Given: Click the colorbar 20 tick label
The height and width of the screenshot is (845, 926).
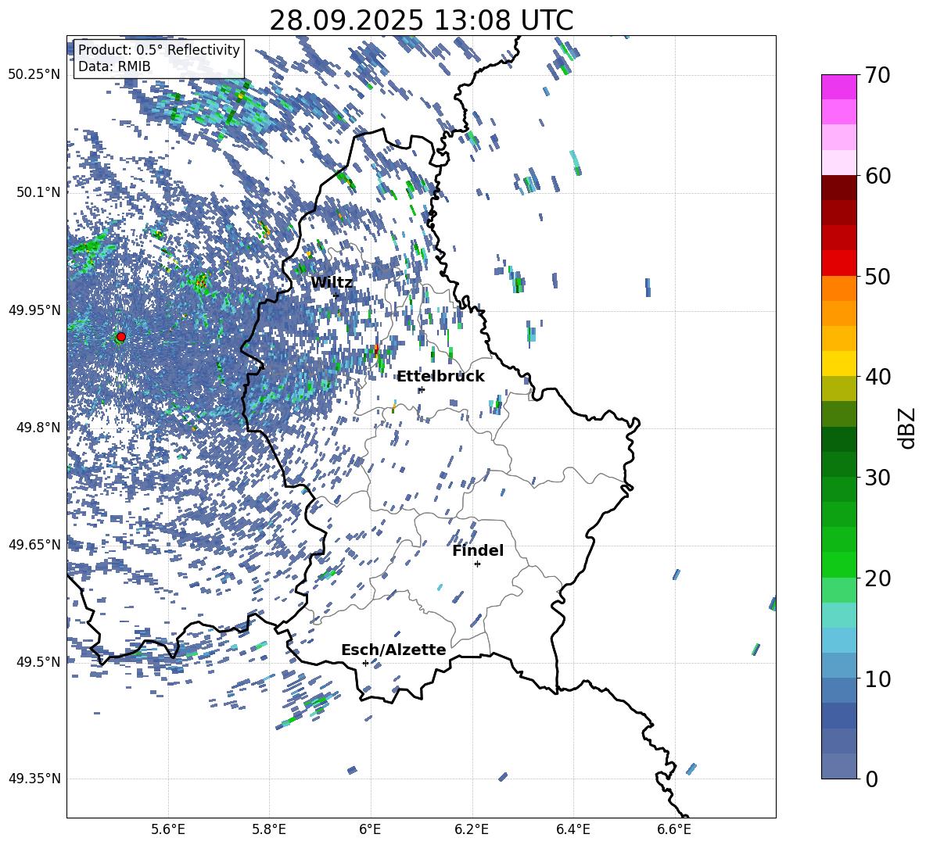Looking at the screenshot, I should [878, 578].
